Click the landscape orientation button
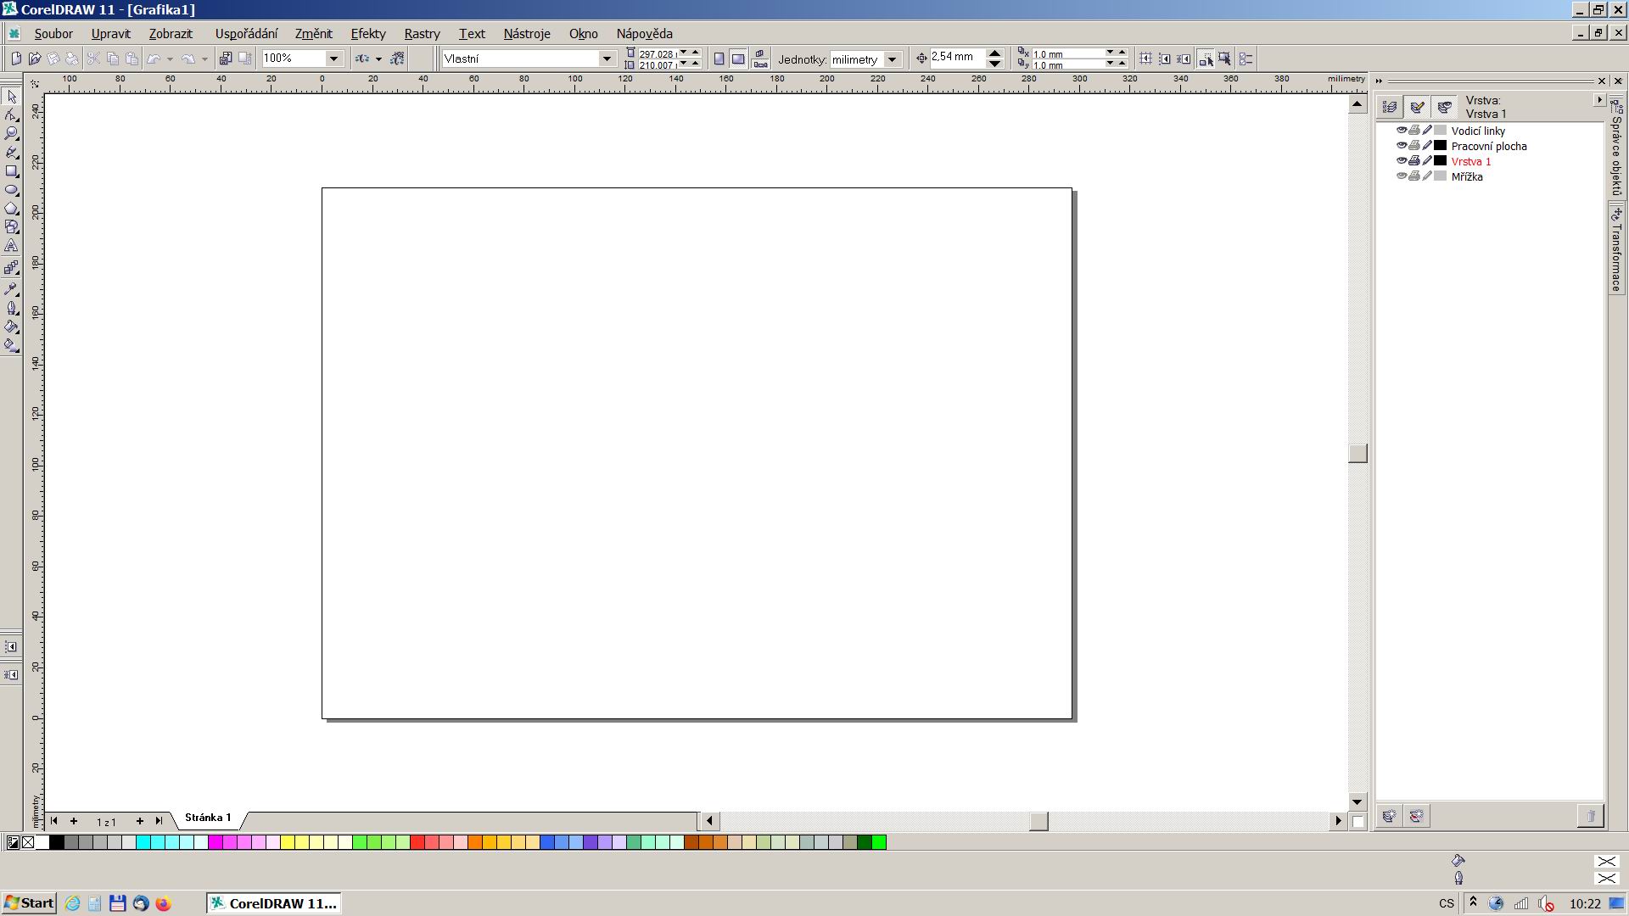This screenshot has width=1629, height=916. pos(738,59)
